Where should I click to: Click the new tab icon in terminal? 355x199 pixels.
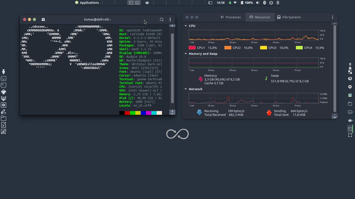point(43,19)
